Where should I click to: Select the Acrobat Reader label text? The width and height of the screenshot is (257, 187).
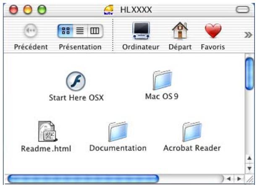[x=192, y=148]
